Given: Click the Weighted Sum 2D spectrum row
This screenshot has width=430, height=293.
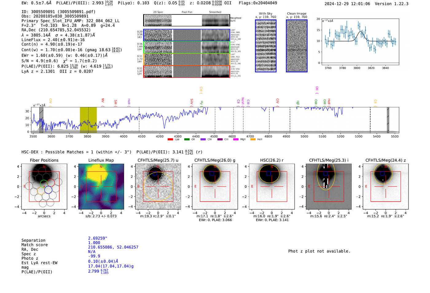Looking at the screenshot, I should tap(187, 20).
